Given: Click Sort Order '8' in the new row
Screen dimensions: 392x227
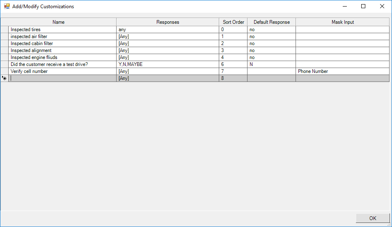Looking at the screenshot, I should tap(233, 78).
